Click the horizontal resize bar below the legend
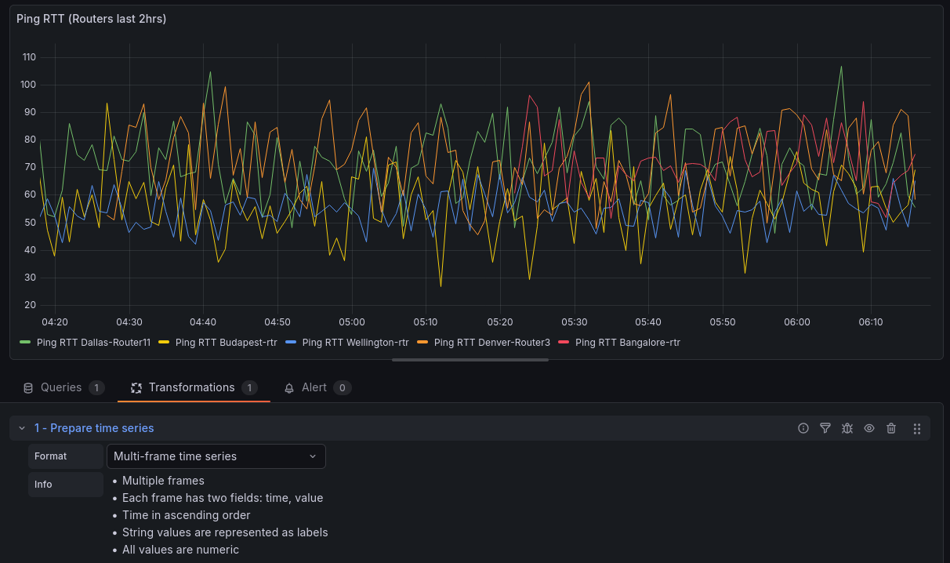The height and width of the screenshot is (563, 950). 470,360
